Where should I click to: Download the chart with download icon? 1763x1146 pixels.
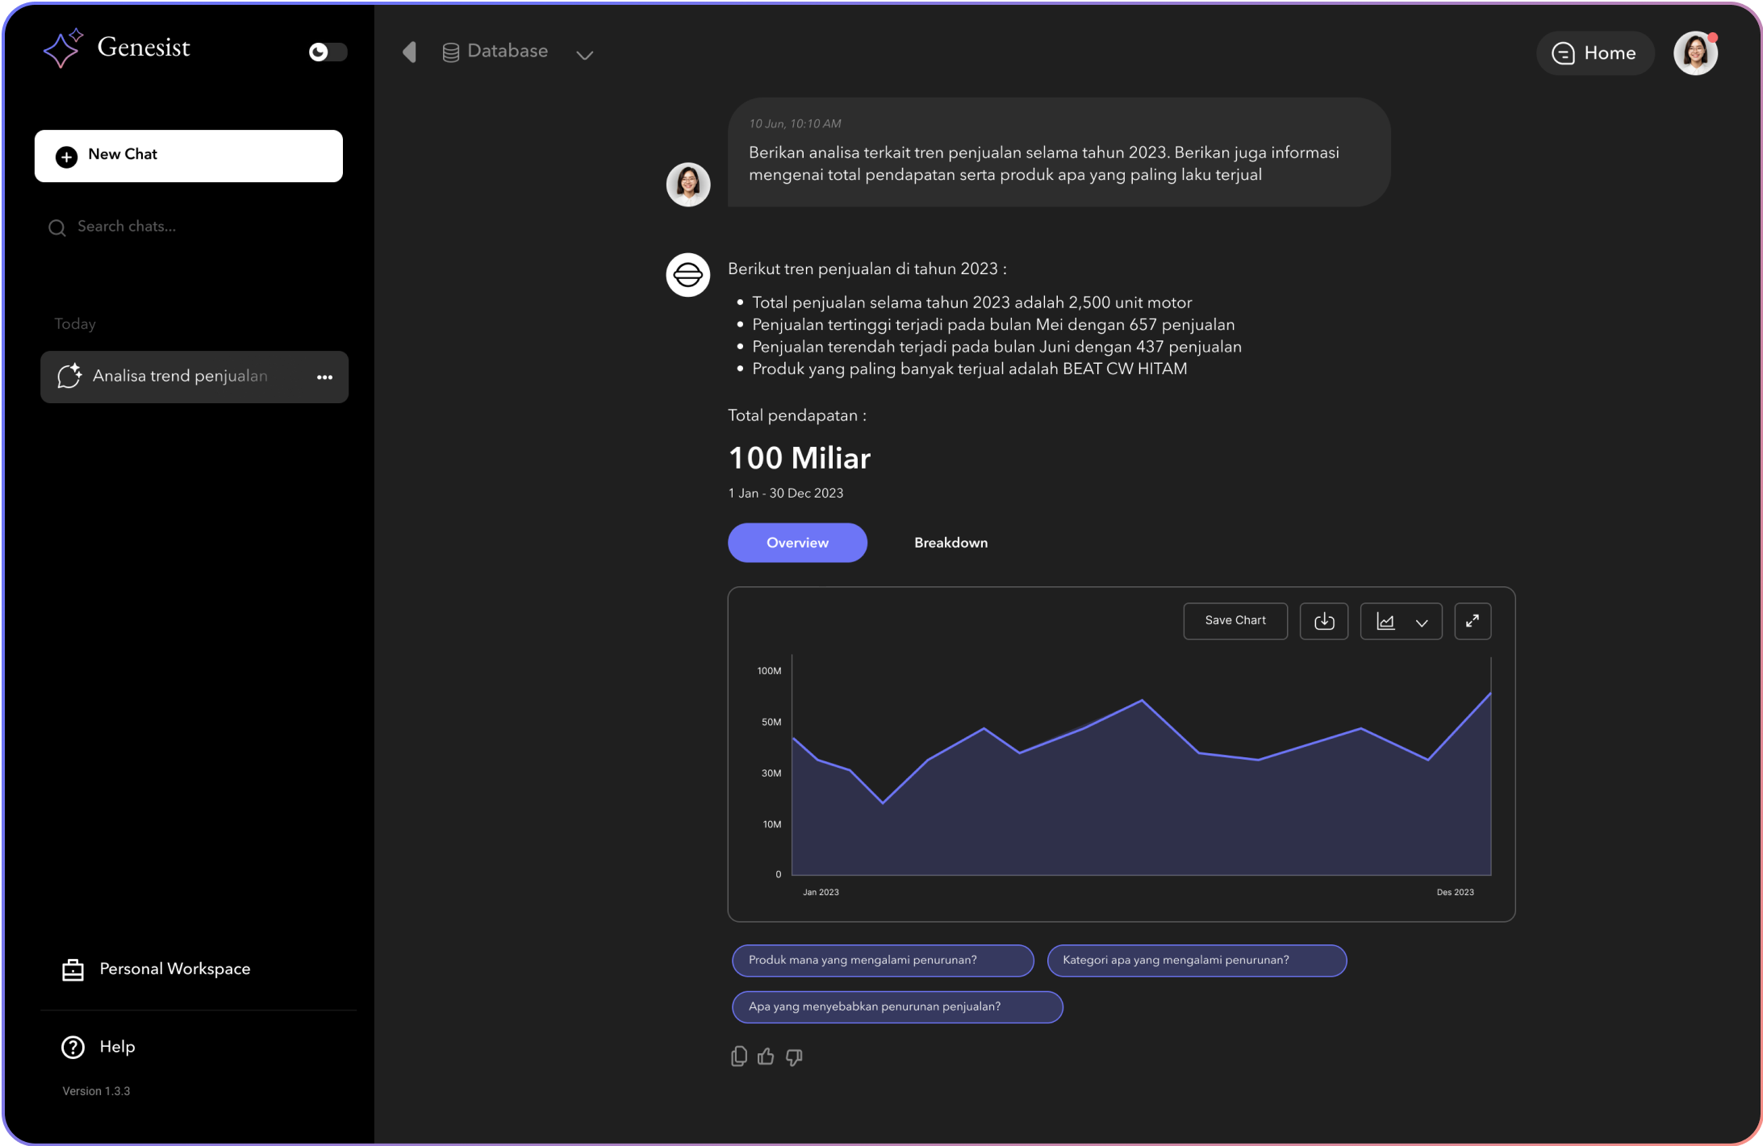[1323, 621]
